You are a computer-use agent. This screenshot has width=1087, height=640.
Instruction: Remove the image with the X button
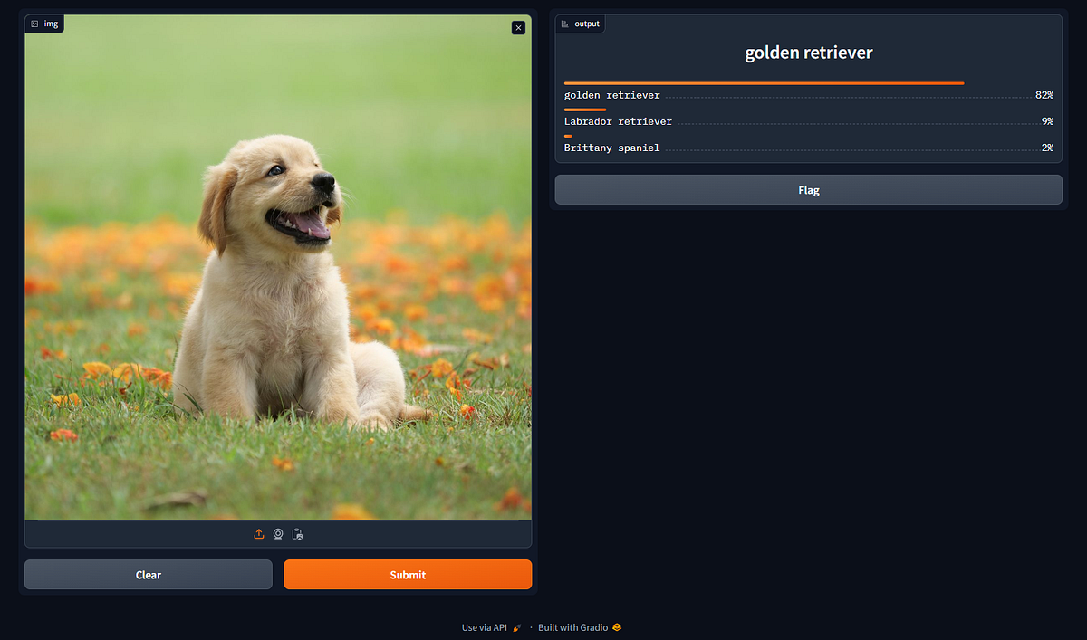pyautogui.click(x=518, y=27)
